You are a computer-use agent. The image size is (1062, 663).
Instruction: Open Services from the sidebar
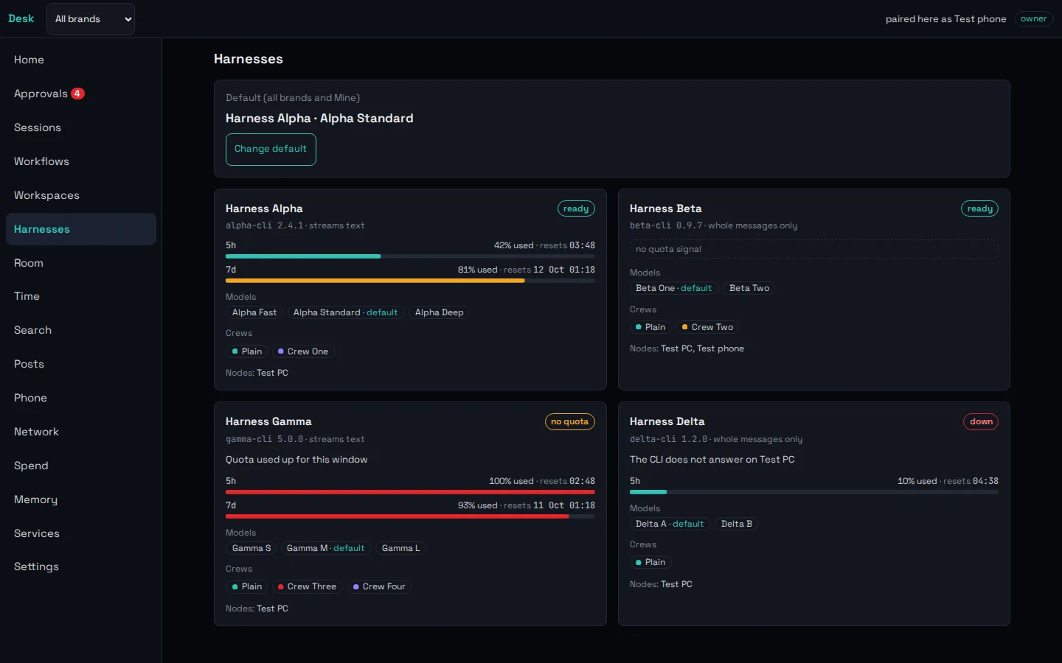click(x=81, y=533)
